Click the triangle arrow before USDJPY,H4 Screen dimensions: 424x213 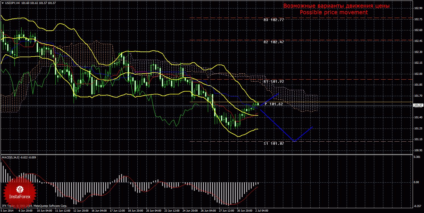(2, 3)
